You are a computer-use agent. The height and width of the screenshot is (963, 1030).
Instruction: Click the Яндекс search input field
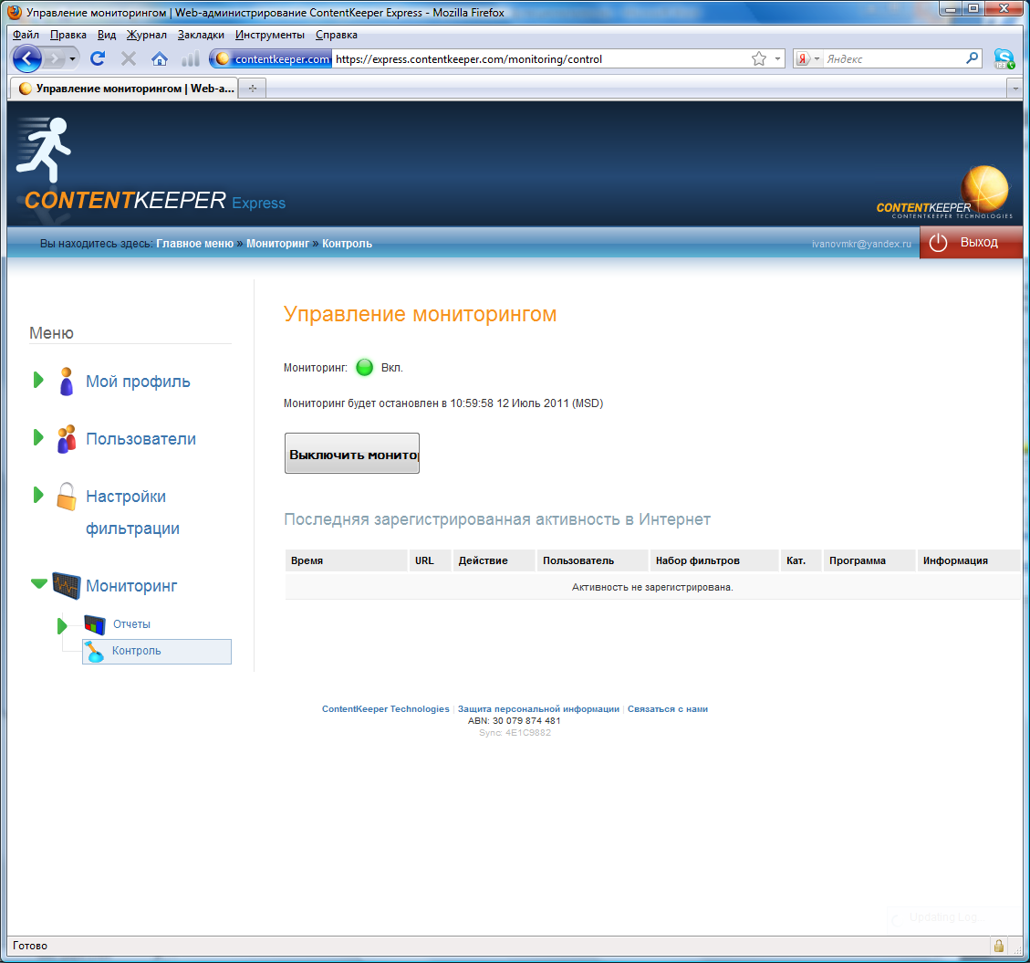point(893,58)
